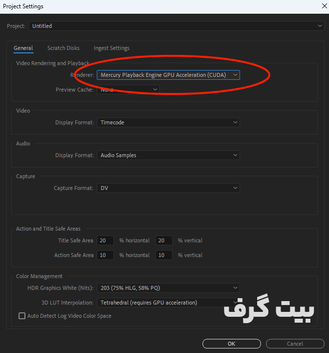The height and width of the screenshot is (353, 329).
Task: Open the HDR Graphics White dropdown
Action: [168, 288]
